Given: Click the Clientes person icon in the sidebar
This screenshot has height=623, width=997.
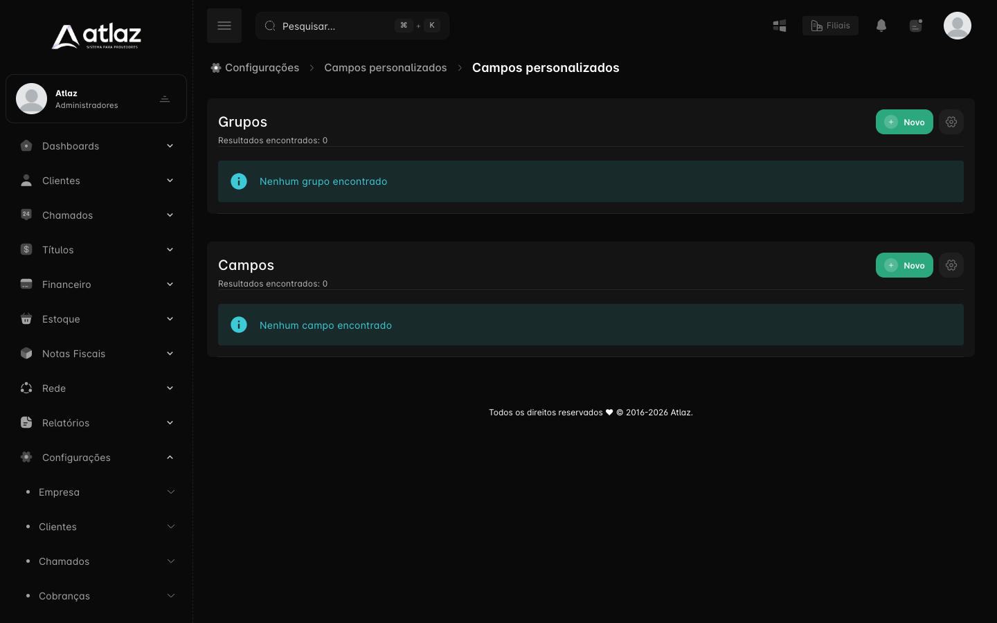Looking at the screenshot, I should click(26, 180).
